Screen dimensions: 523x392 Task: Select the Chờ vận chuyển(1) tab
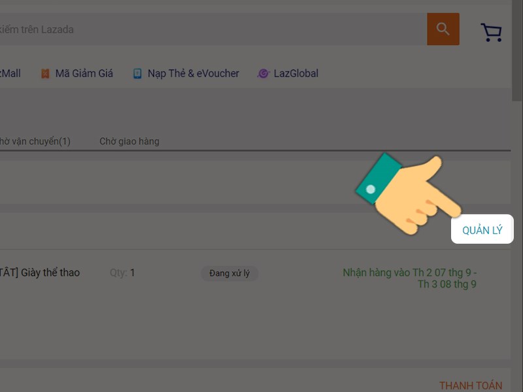pyautogui.click(x=35, y=141)
